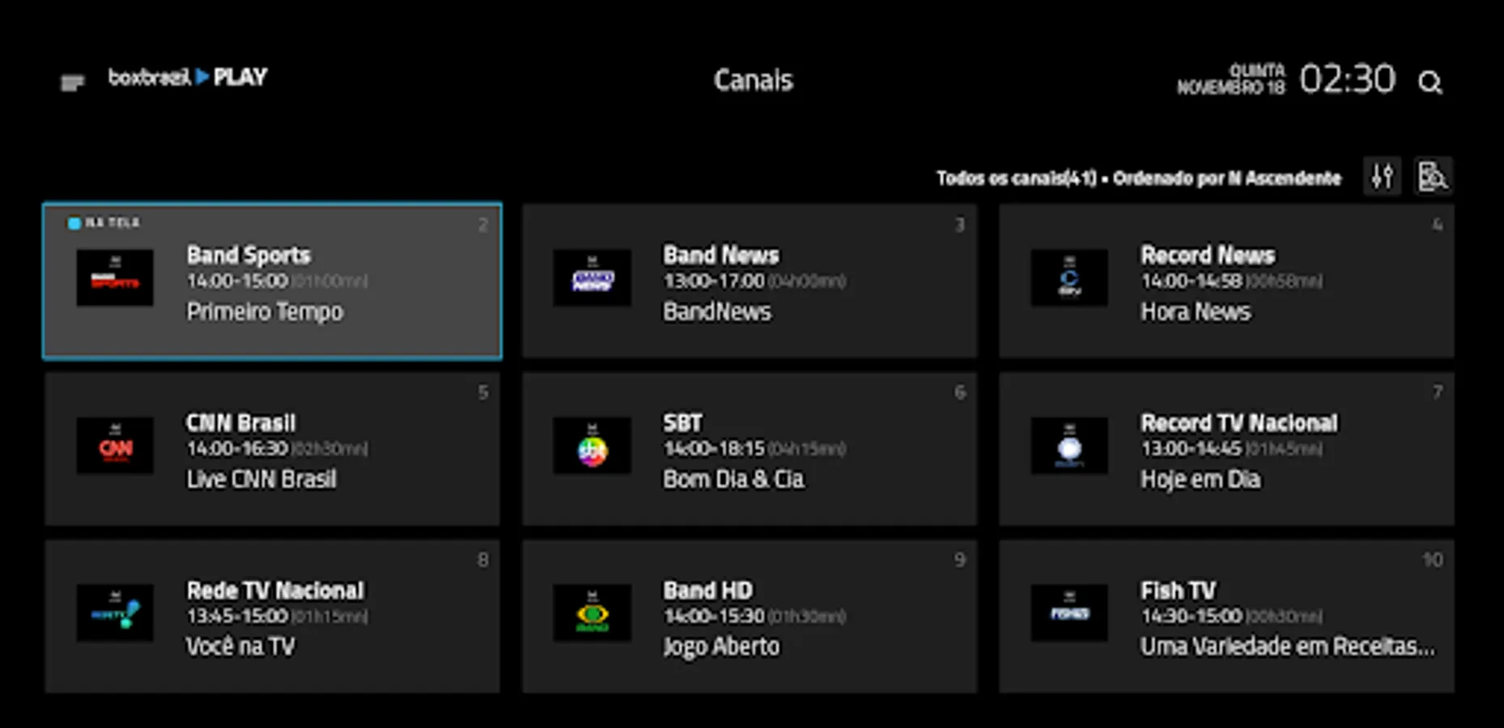Screen dimensions: 1504x728
Task: Select the Fish TV channel title
Action: pyautogui.click(x=1179, y=590)
